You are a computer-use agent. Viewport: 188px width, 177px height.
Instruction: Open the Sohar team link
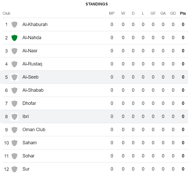point(28,156)
